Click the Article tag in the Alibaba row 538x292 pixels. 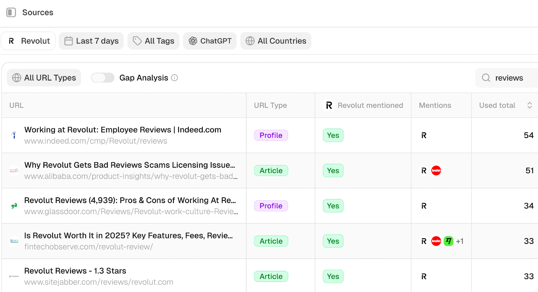(271, 171)
